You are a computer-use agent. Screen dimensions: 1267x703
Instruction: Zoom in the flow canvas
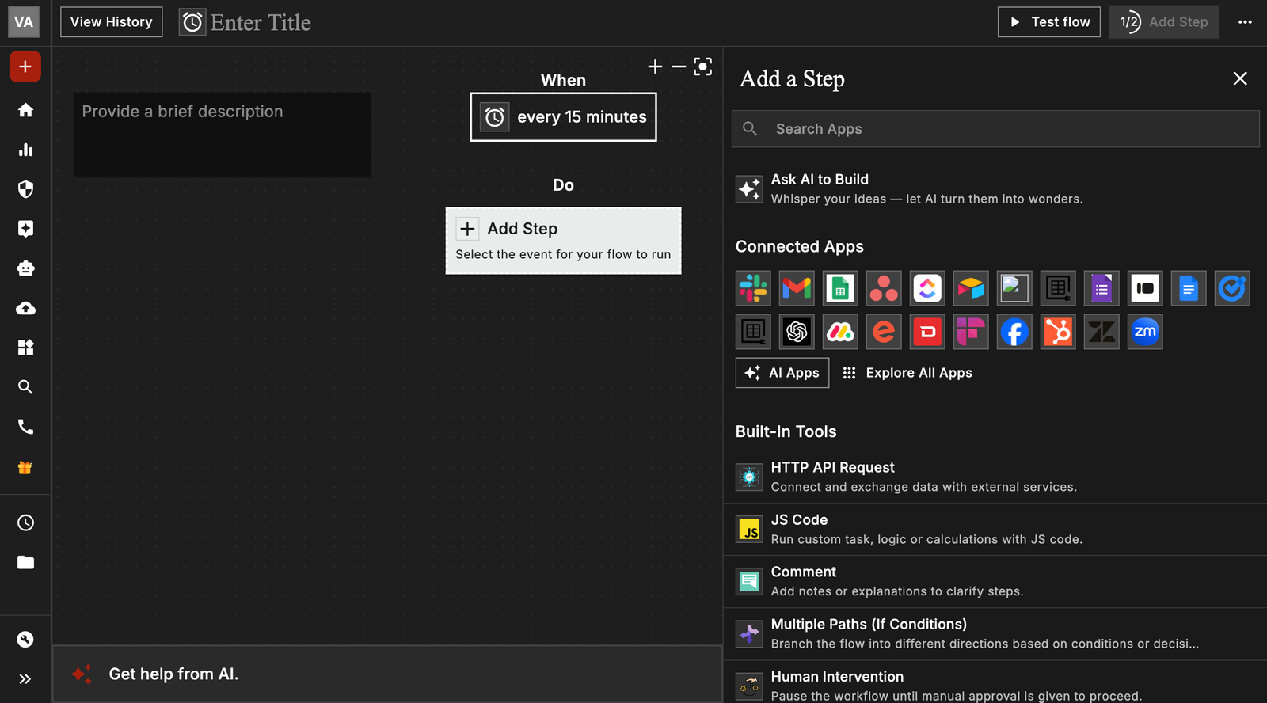pos(655,66)
